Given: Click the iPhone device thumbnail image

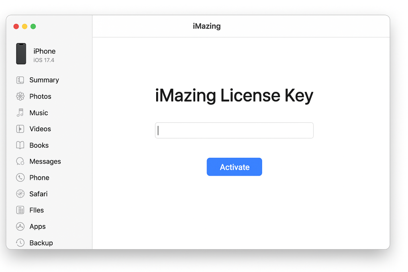Looking at the screenshot, I should (21, 54).
